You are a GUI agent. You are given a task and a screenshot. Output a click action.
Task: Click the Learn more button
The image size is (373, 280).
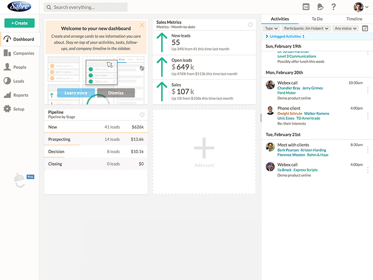76,93
